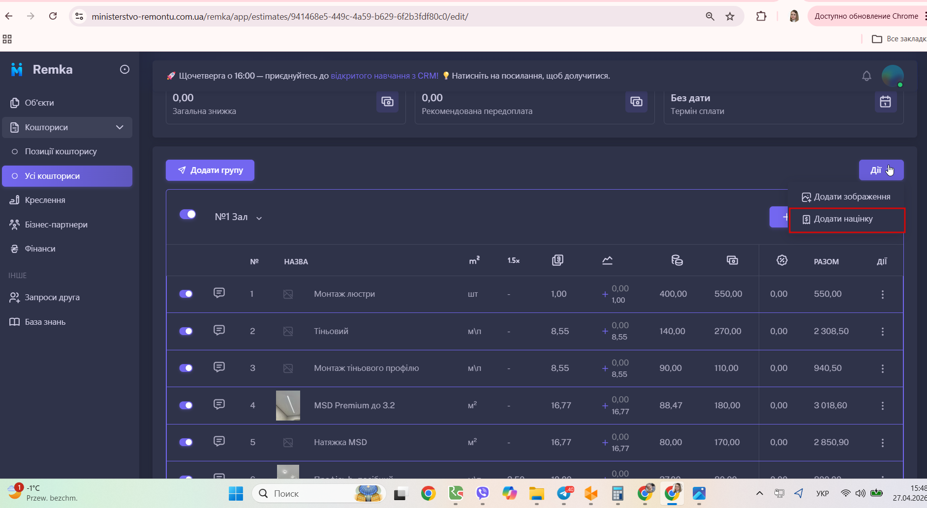
Task: Toggle the Натяжка MSD row switch
Action: coord(186,442)
